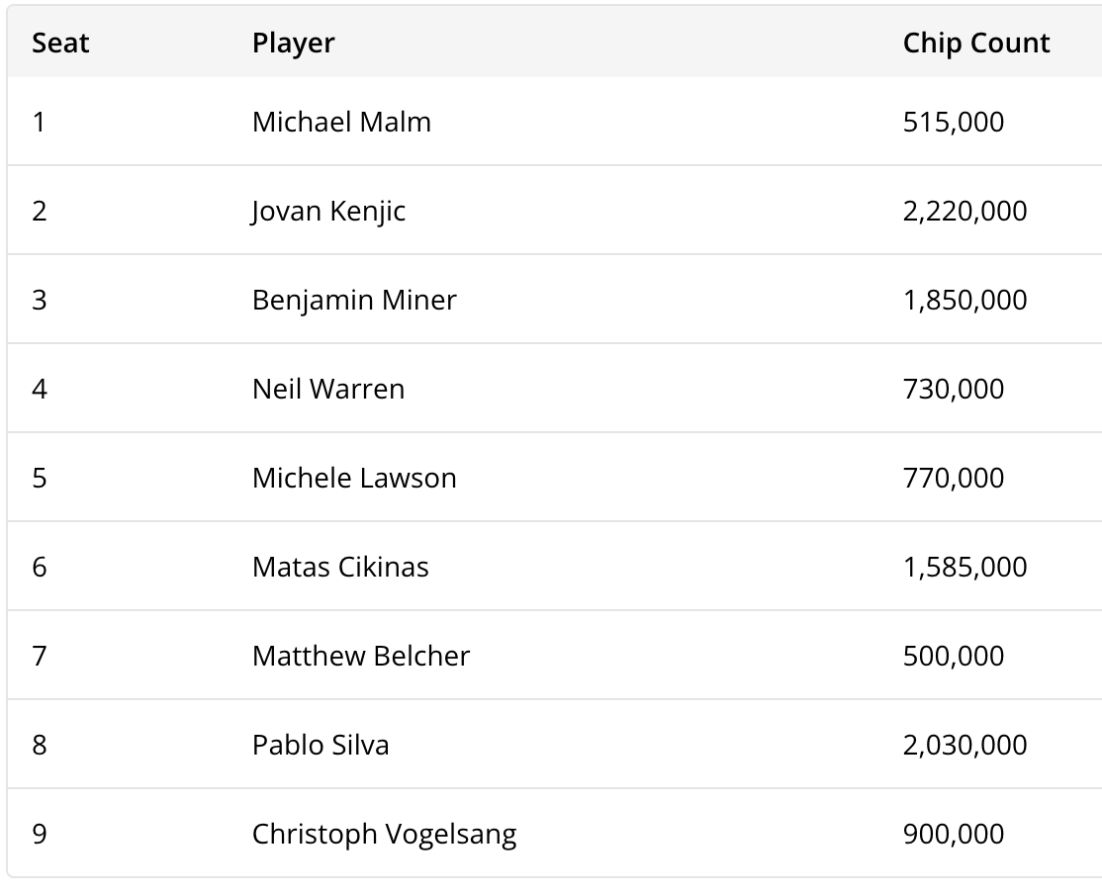Select the 1,850,000 chip count cell
This screenshot has height=894, width=1102.
coord(964,301)
